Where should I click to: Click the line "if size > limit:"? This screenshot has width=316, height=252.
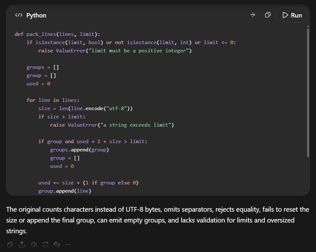[62, 117]
